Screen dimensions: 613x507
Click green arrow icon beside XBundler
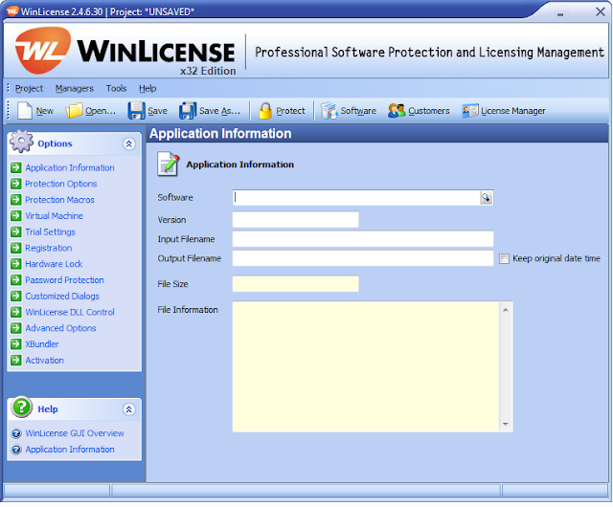16,343
